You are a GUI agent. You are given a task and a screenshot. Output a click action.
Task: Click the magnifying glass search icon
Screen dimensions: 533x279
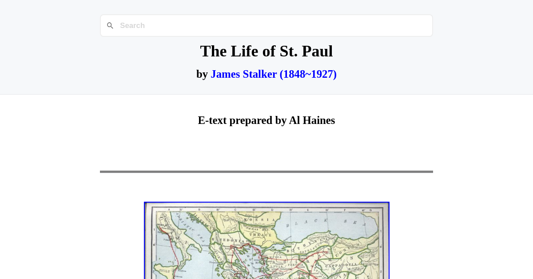point(110,25)
